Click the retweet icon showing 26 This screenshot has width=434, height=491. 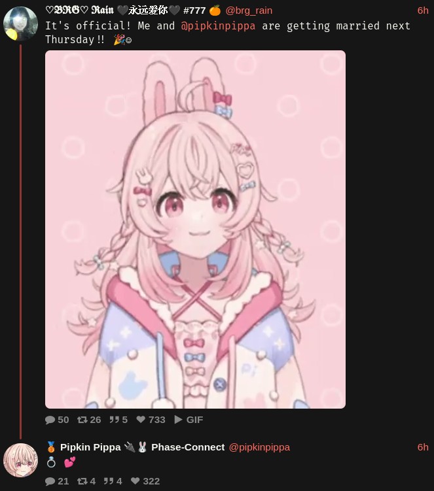click(82, 420)
